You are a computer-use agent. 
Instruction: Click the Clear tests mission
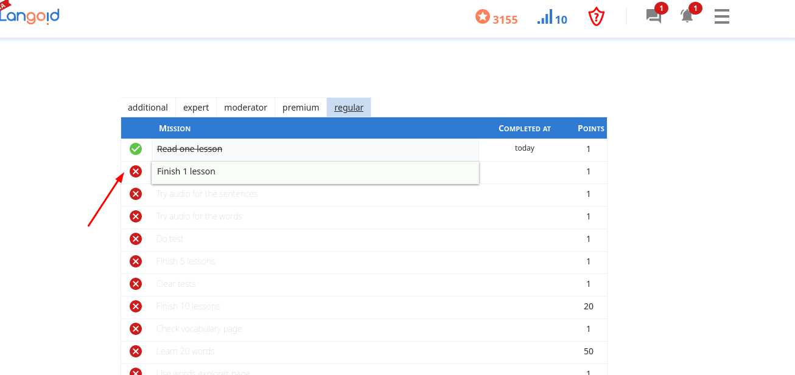(x=176, y=284)
